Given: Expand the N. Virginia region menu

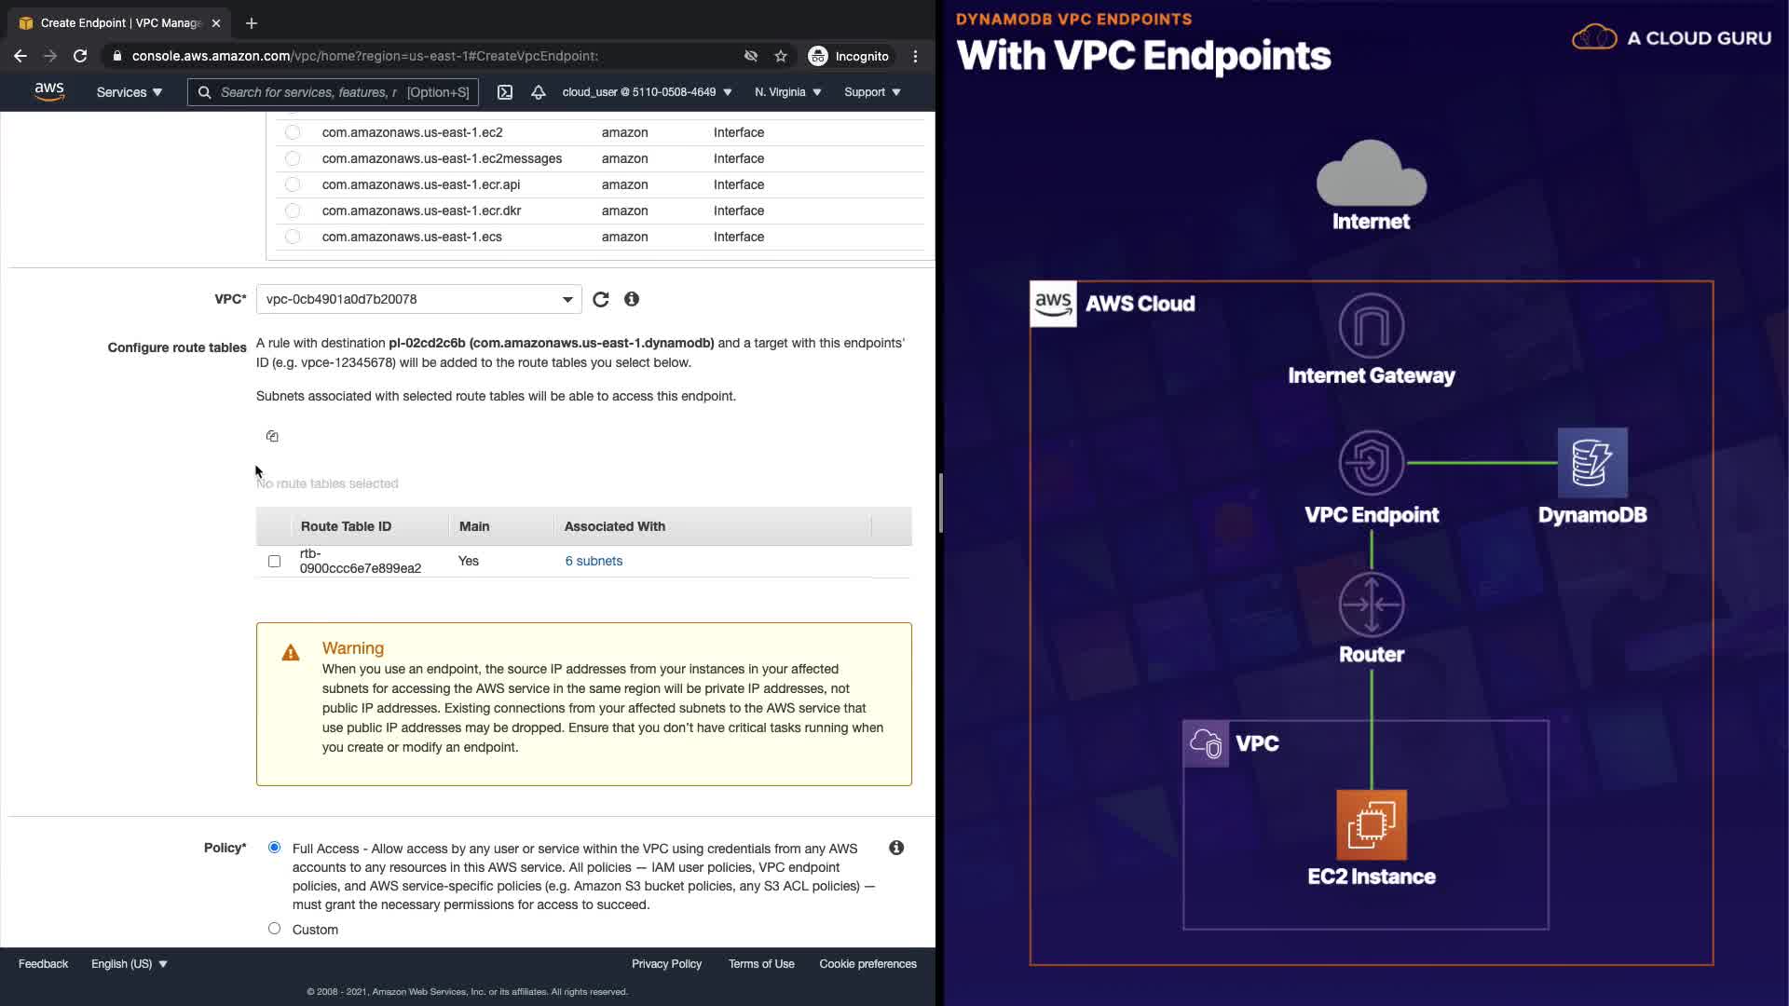Looking at the screenshot, I should 787,92.
